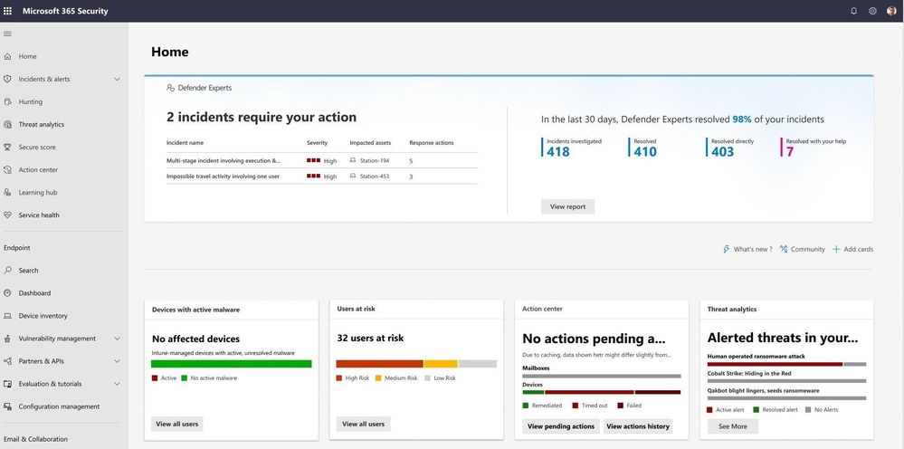Click the Vulnerability management icon

coord(7,339)
